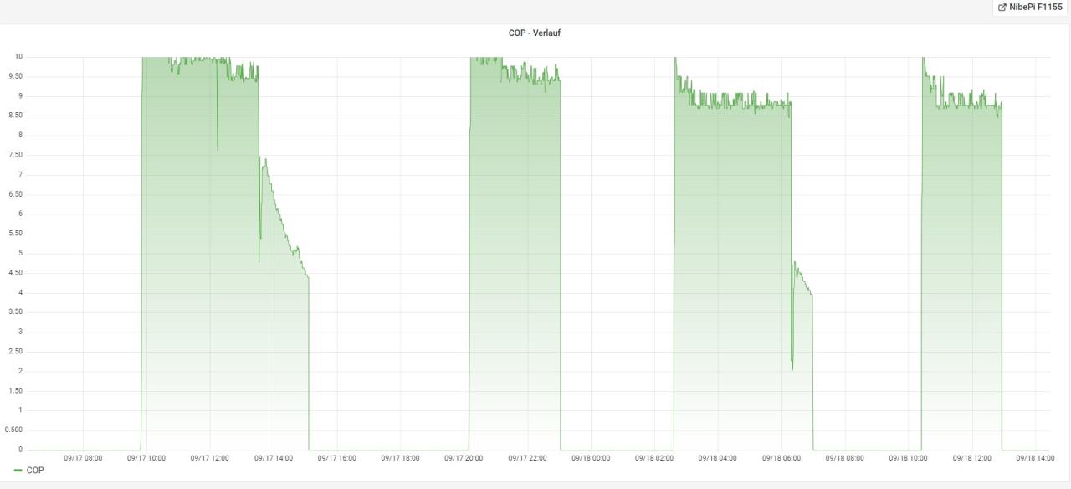Select the y-axis value 7.50
Viewport: 1071px width, 489px height.
[16, 155]
